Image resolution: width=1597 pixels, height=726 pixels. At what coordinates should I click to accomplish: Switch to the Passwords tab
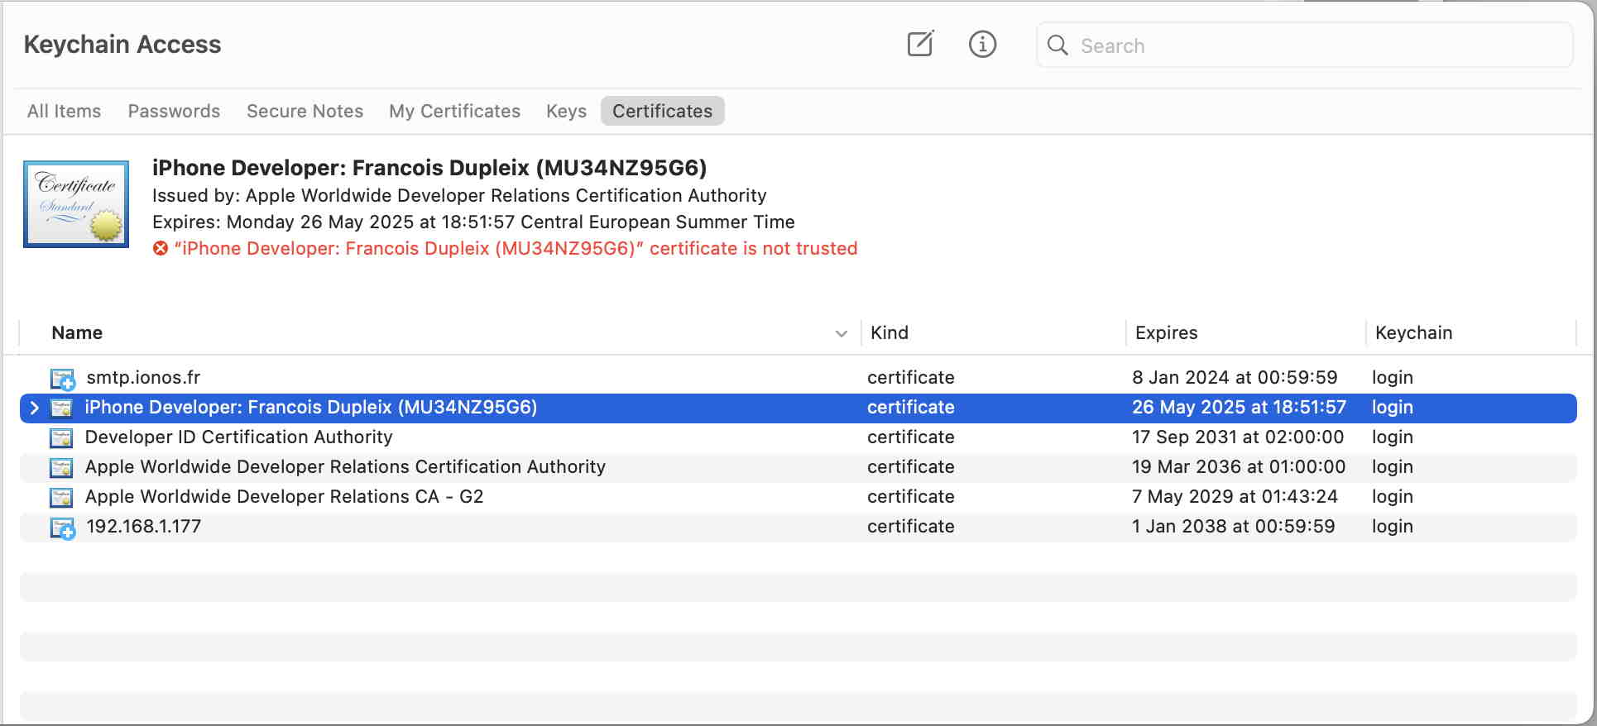click(174, 111)
